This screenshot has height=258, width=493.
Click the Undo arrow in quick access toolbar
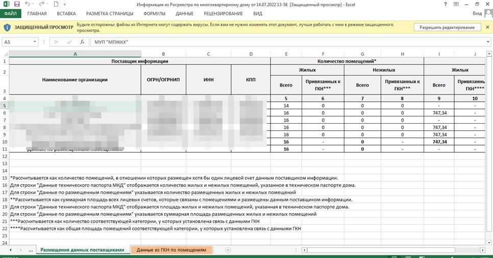pyautogui.click(x=28, y=5)
